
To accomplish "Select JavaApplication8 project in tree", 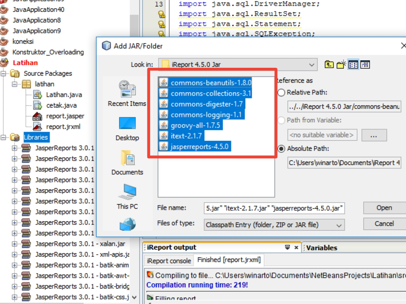I will 36,20.
